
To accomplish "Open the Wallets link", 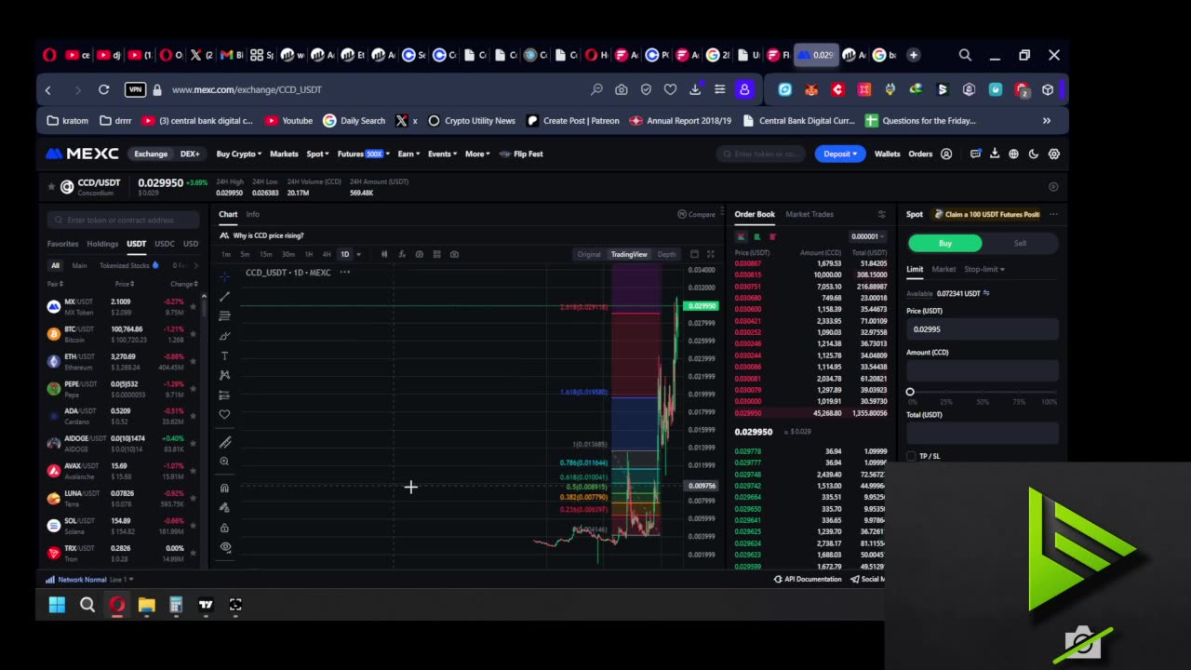I will pyautogui.click(x=887, y=154).
